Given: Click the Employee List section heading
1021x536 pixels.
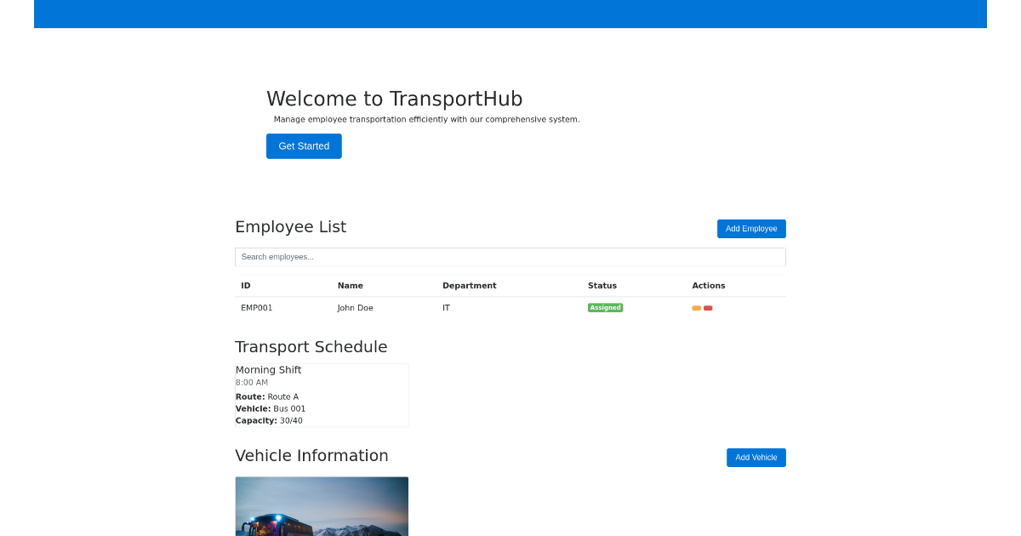Looking at the screenshot, I should [290, 226].
